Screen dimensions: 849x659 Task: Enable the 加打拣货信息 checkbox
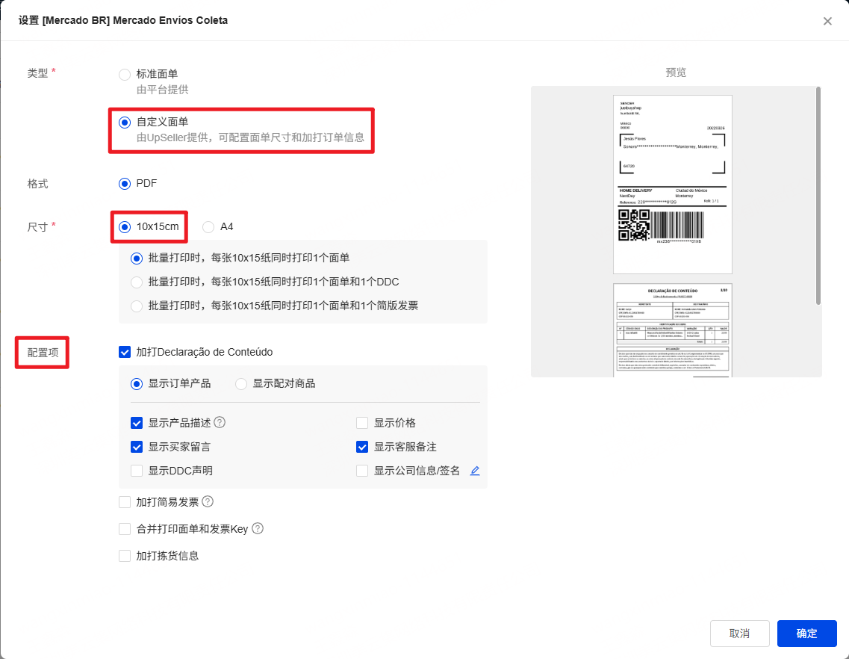click(125, 556)
